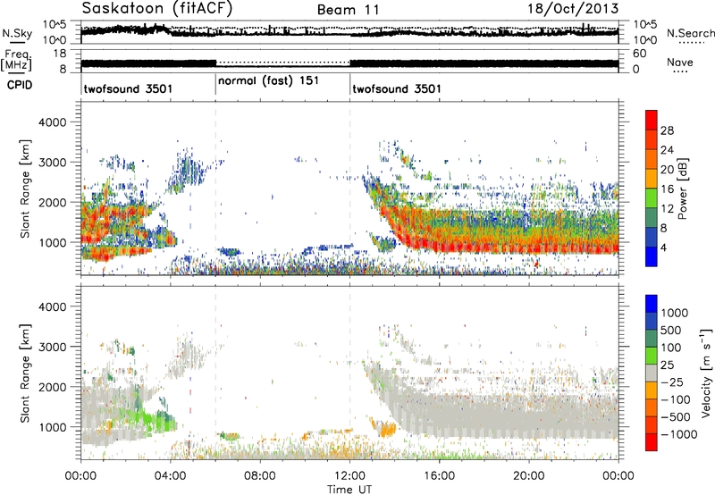Click the 'Velocity [m s⁻¹]' colorbar title

[705, 373]
